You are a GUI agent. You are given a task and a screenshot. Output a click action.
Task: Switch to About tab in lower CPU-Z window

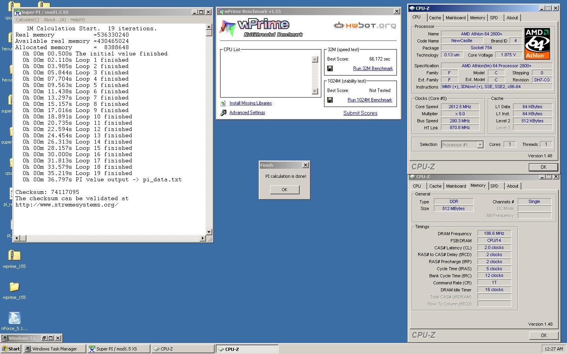click(513, 186)
